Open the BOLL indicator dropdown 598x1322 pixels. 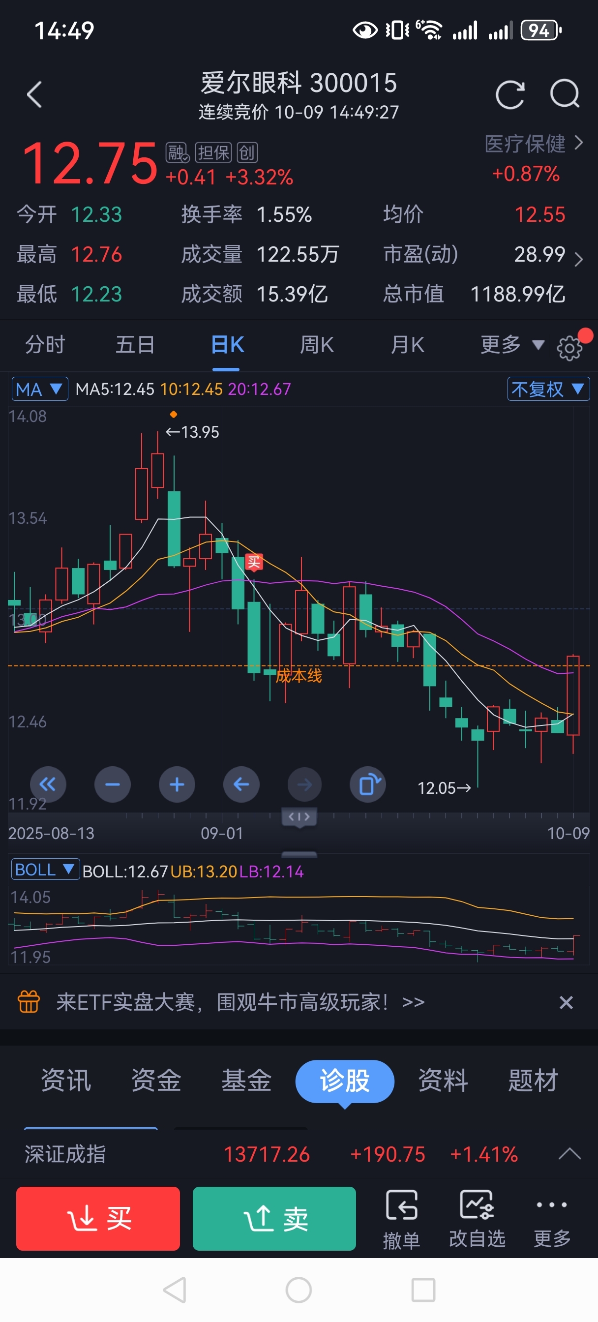tap(45, 869)
